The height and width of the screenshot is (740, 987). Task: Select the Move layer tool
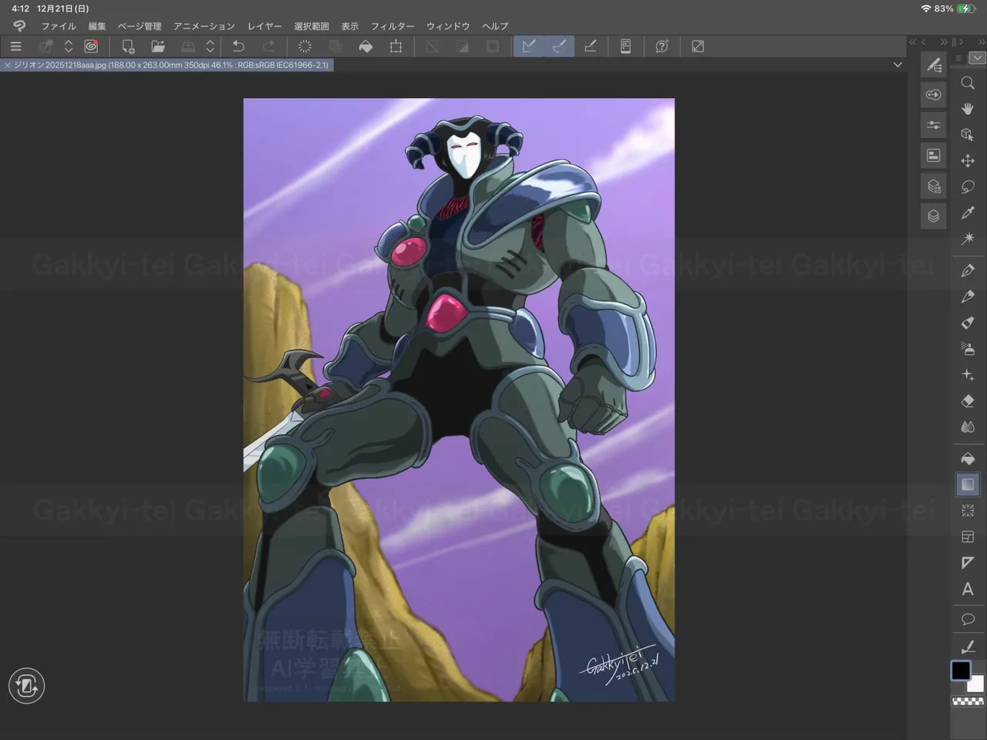[x=968, y=161]
